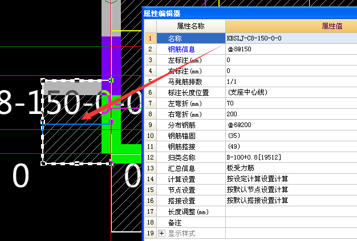This screenshot has width=357, height=241.
Task: Click the 计算设置 property label
Action: point(181,179)
